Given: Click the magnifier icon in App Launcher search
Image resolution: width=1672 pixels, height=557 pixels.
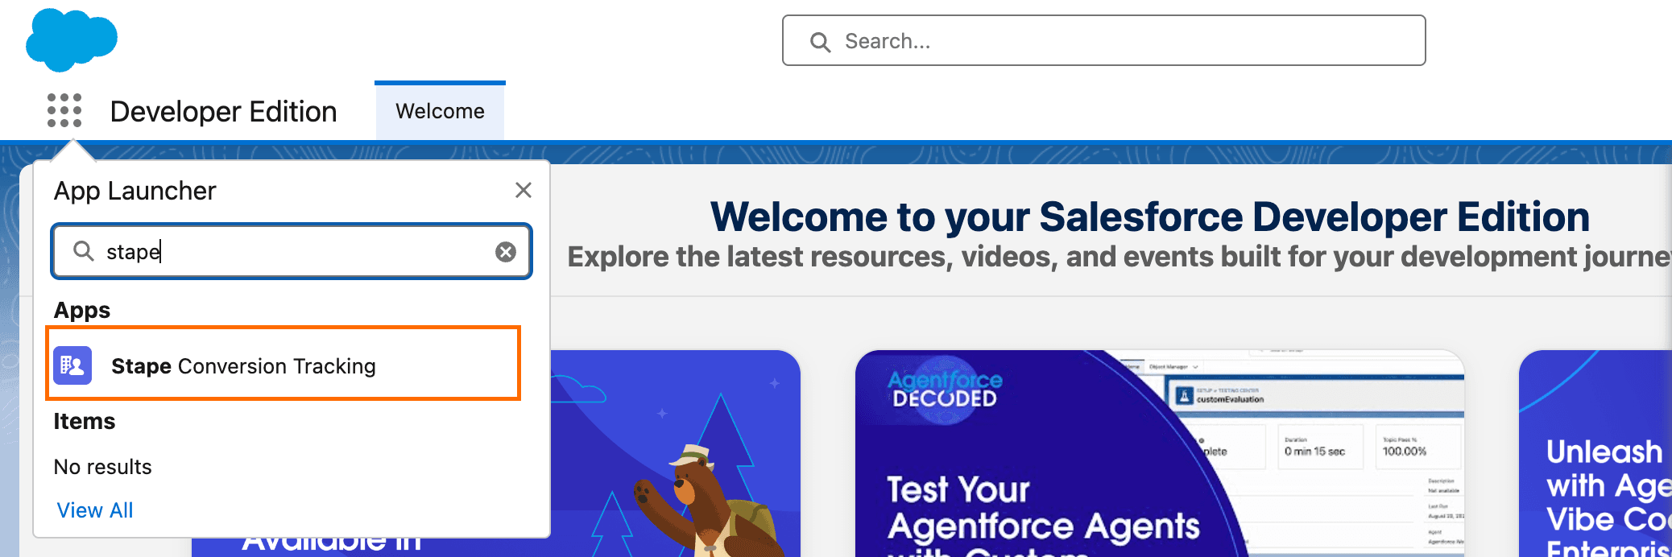Looking at the screenshot, I should pyautogui.click(x=84, y=251).
